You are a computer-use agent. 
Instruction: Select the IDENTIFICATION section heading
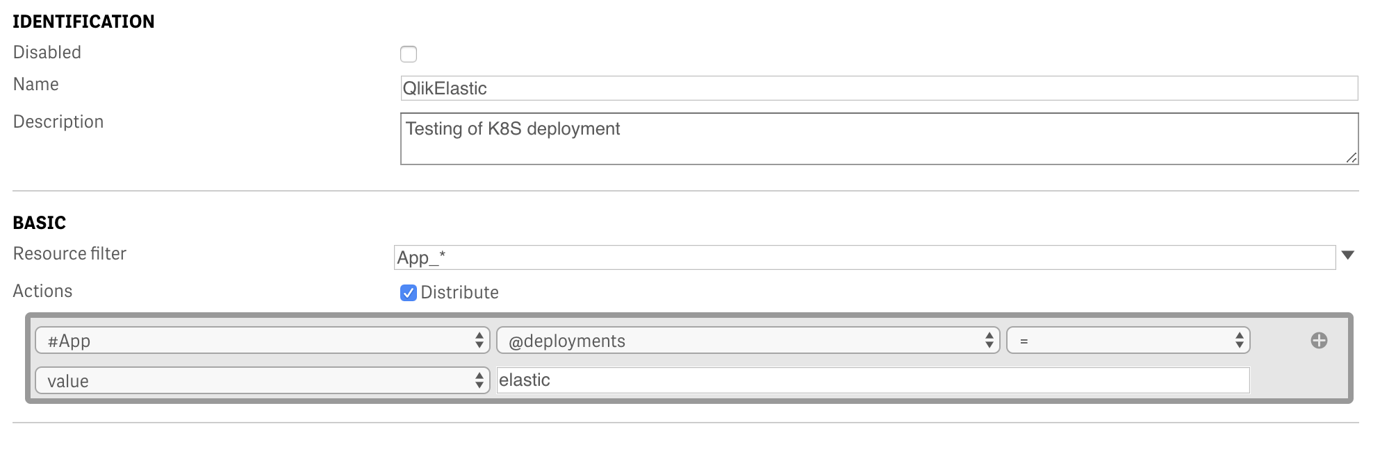click(83, 22)
